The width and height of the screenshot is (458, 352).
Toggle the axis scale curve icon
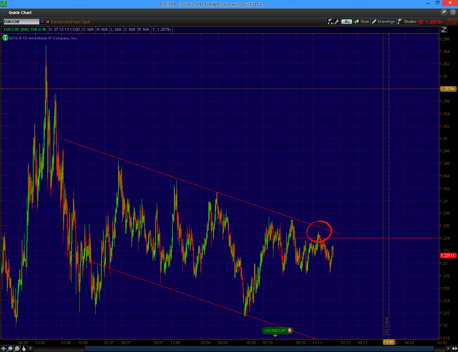[444, 29]
